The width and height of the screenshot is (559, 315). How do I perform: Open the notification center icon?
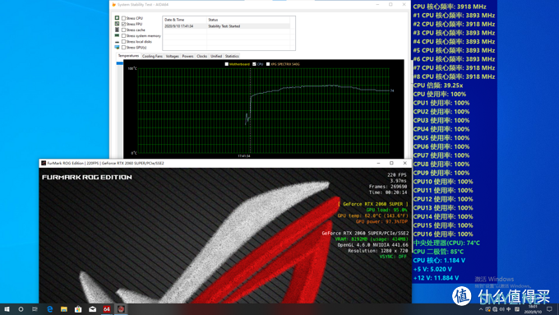coord(549,309)
